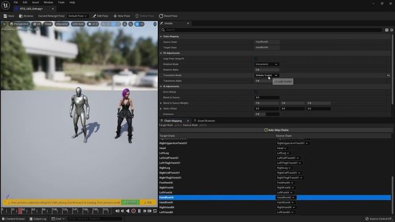Open the Tools menu
The image size is (395, 222).
tap(61, 2)
